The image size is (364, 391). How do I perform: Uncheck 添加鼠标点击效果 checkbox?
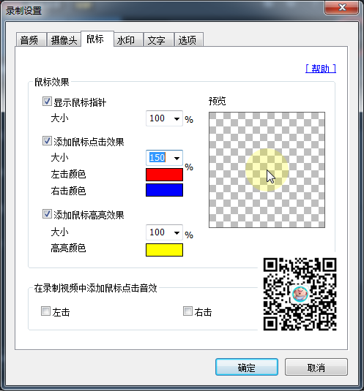tap(47, 141)
